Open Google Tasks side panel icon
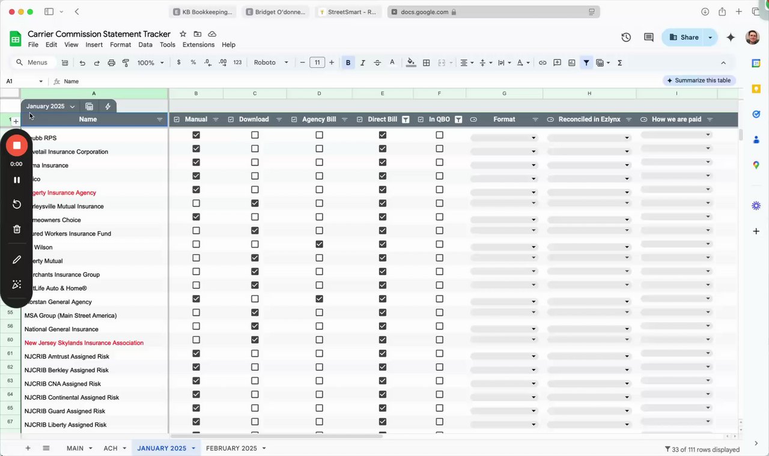This screenshot has height=456, width=769. (756, 114)
